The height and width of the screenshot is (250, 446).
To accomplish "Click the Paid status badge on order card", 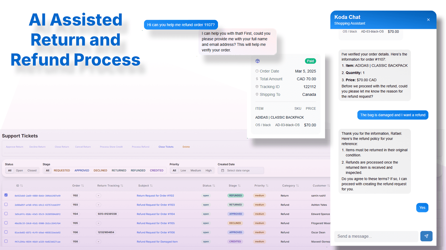I will point(311,61).
